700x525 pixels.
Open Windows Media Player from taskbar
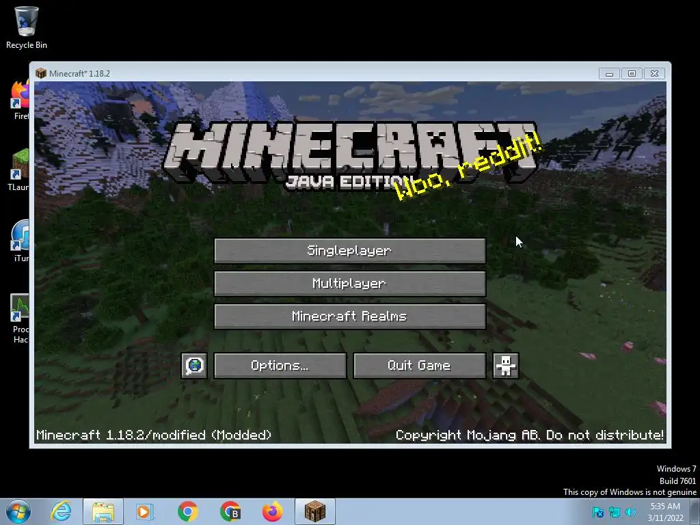144,511
